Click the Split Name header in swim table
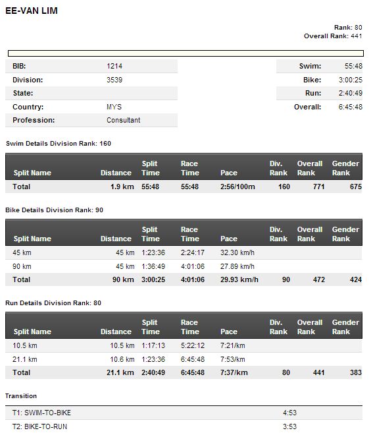This screenshot has width=373, height=437. coord(32,173)
